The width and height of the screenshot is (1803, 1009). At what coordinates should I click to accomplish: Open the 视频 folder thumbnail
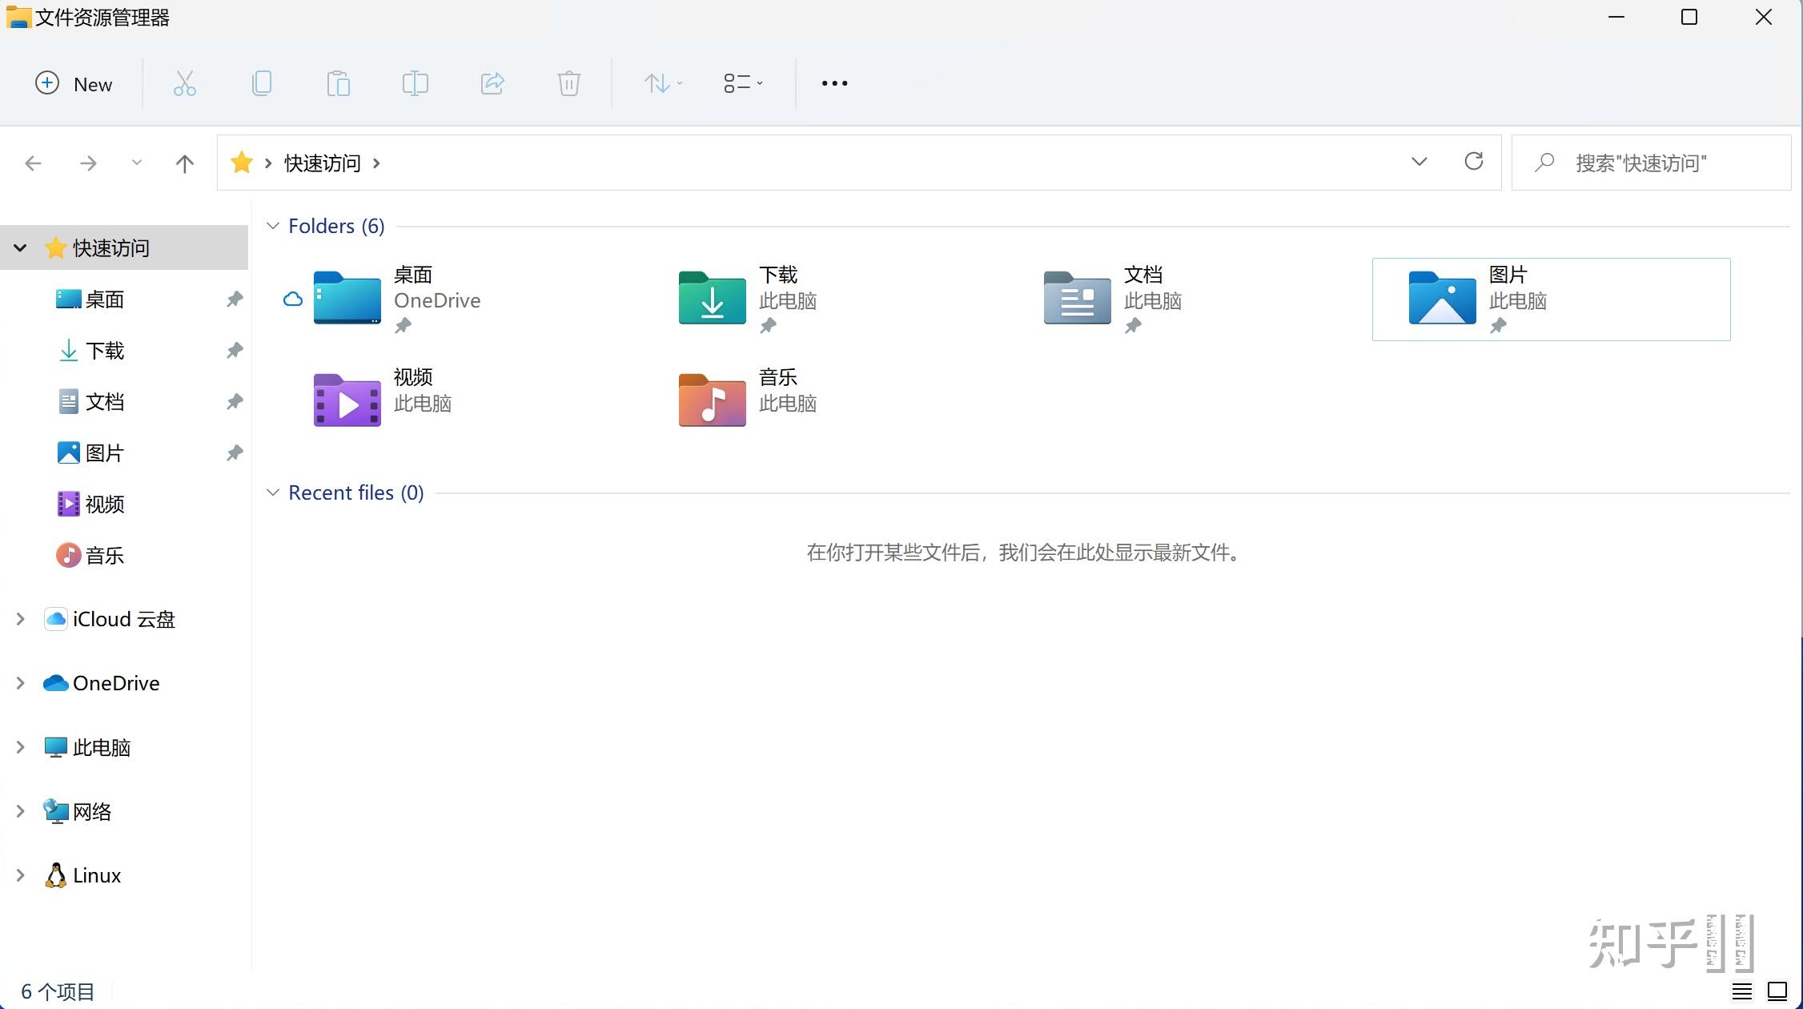pyautogui.click(x=347, y=400)
